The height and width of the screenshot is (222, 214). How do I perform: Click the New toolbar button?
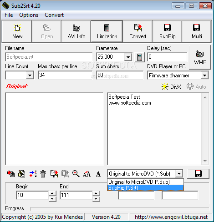coord(17,31)
